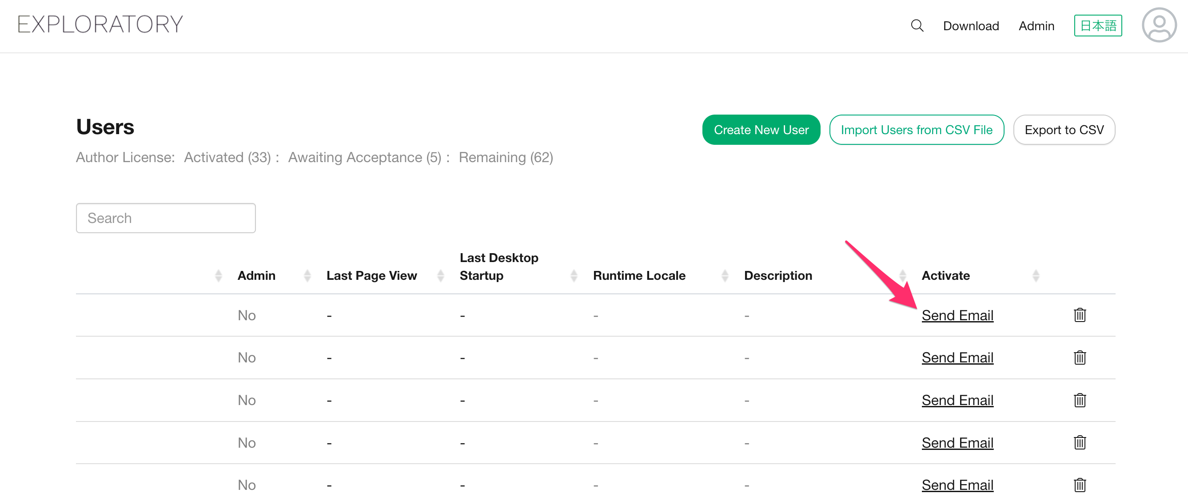This screenshot has width=1188, height=501.
Task: Click Send Email link in first row
Action: 957,315
